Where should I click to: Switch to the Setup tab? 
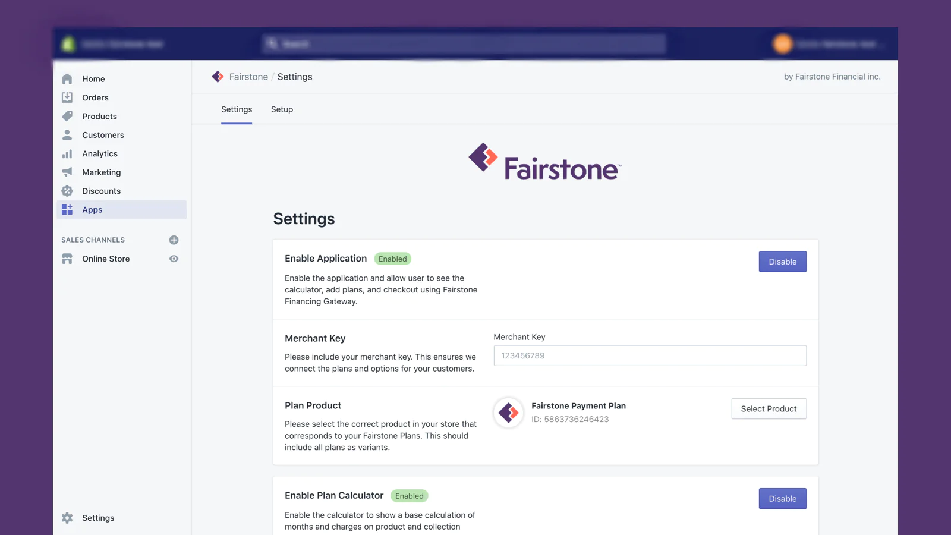[282, 109]
